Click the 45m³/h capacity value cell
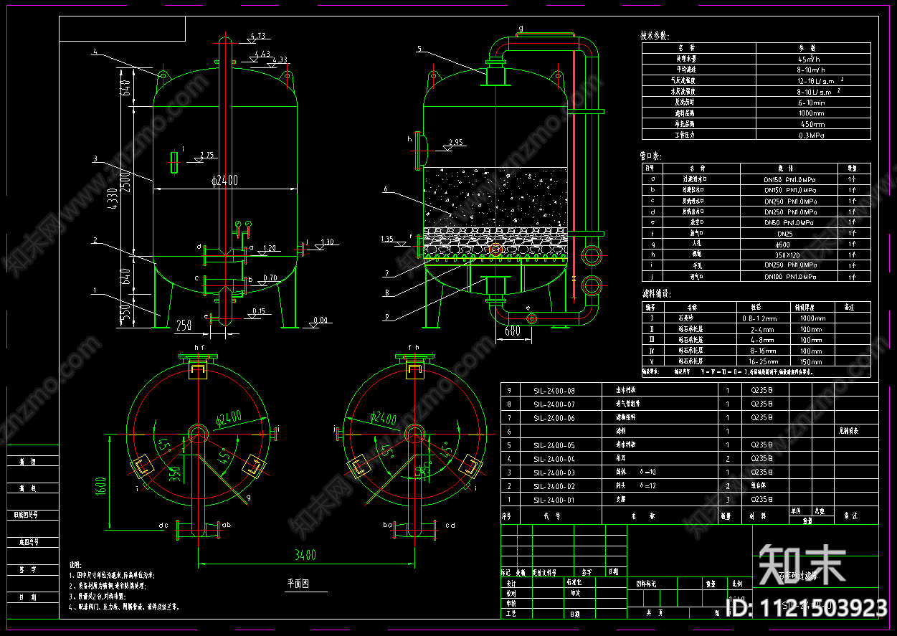The image size is (897, 636). [x=812, y=58]
